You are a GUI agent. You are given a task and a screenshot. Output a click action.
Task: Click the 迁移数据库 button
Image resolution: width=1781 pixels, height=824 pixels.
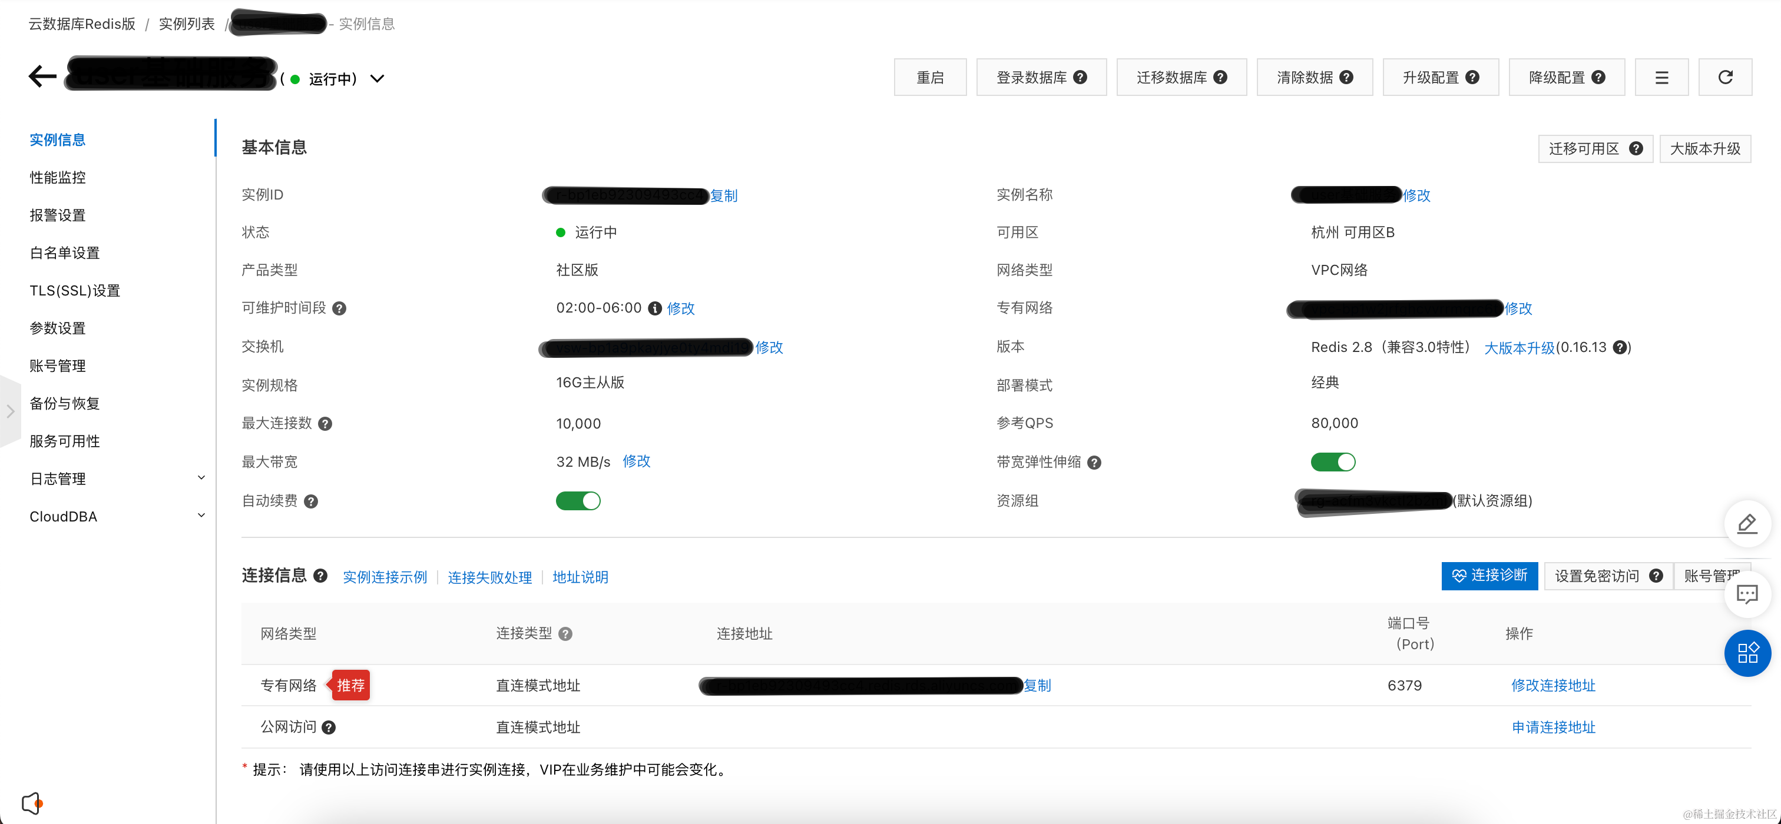click(1181, 77)
